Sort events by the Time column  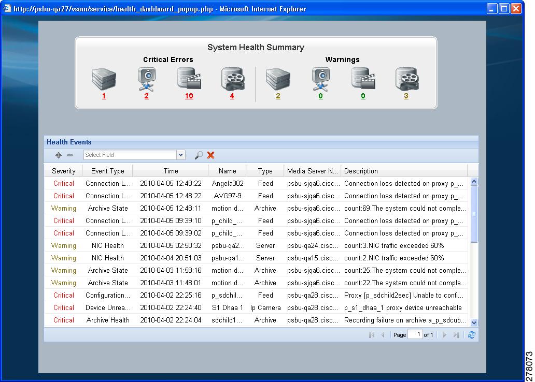click(170, 171)
